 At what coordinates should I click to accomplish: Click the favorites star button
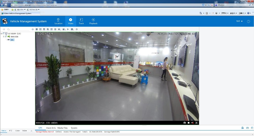[x=5, y=10]
